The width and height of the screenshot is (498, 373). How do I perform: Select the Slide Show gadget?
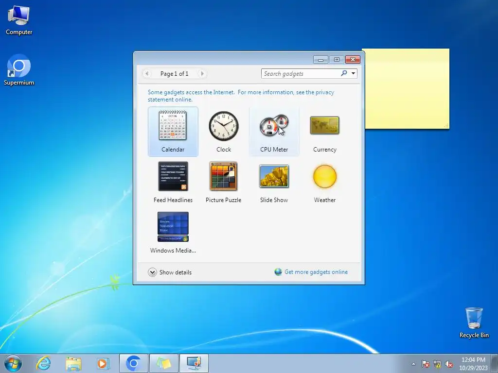(x=274, y=183)
